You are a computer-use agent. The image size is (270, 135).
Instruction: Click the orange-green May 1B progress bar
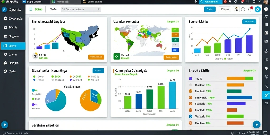pos(240,79)
